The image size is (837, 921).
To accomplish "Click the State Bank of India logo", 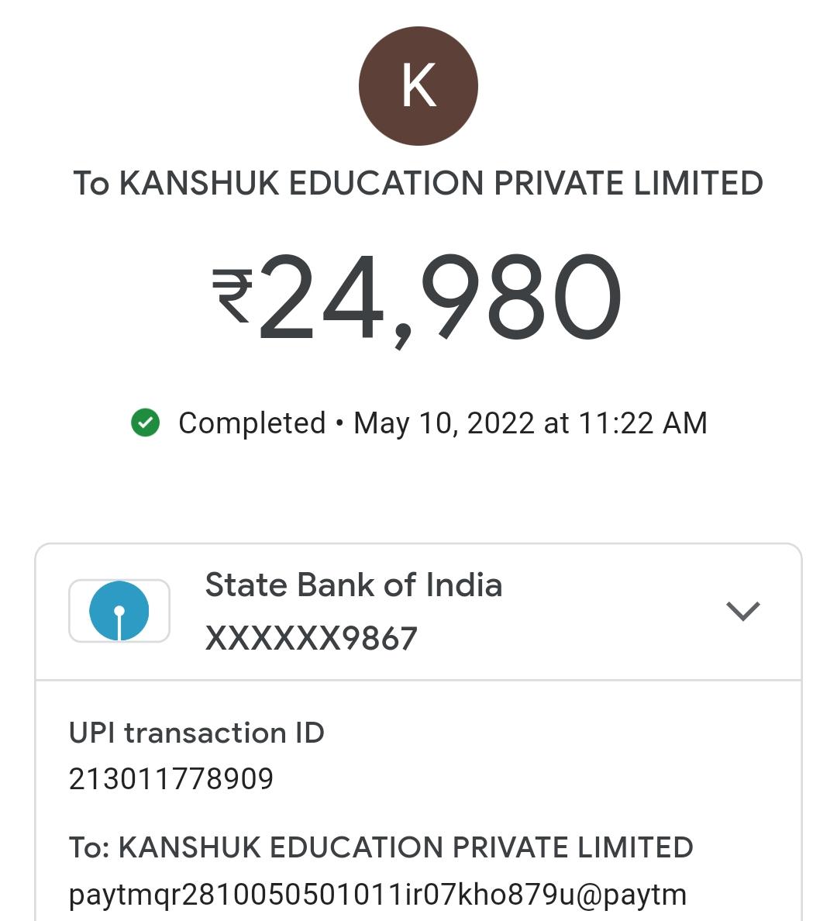I will (119, 611).
